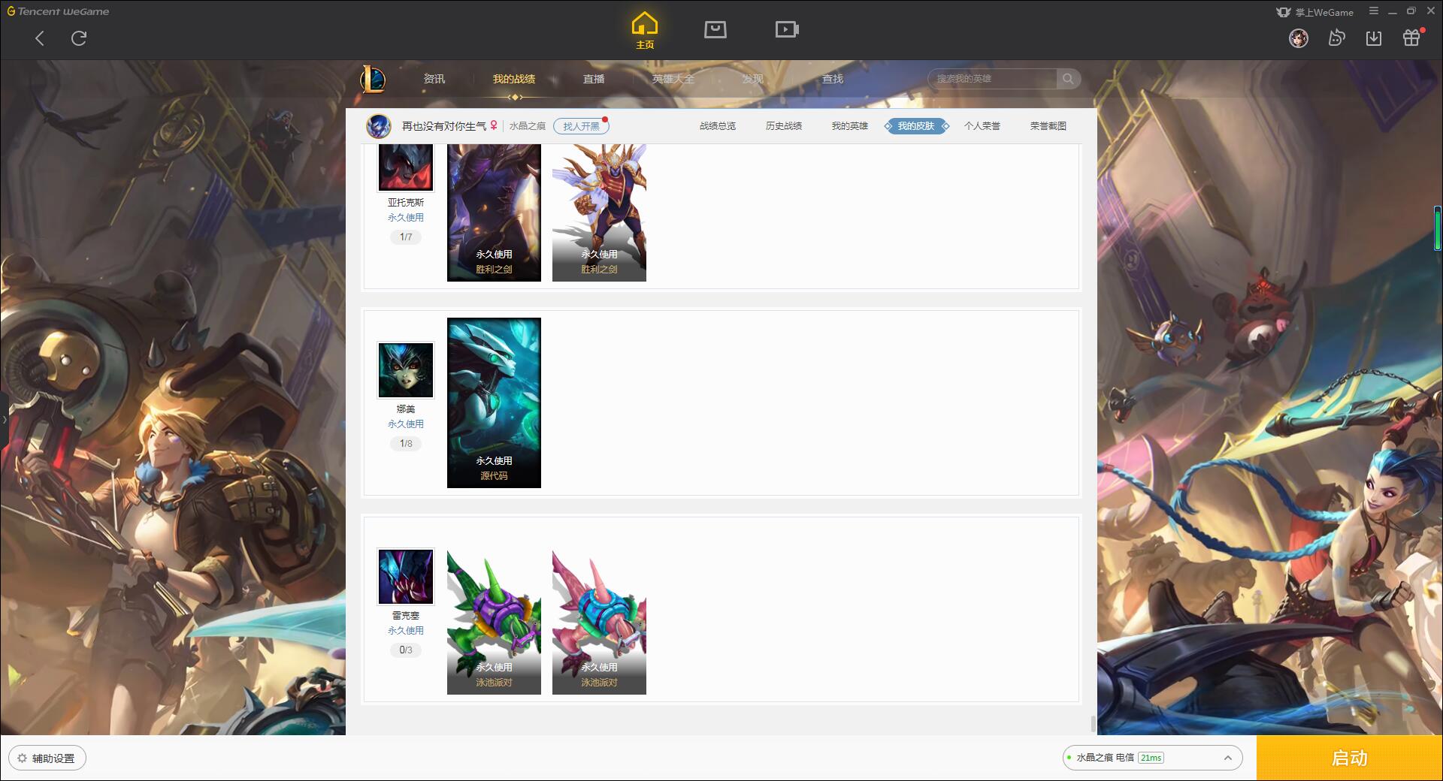The height and width of the screenshot is (781, 1443).
Task: Click the 水晶之痕 server label by name
Action: coord(528,126)
